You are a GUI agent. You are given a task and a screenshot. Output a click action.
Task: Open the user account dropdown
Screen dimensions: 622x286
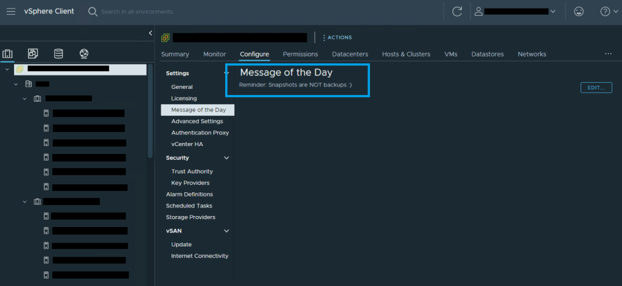tap(516, 12)
